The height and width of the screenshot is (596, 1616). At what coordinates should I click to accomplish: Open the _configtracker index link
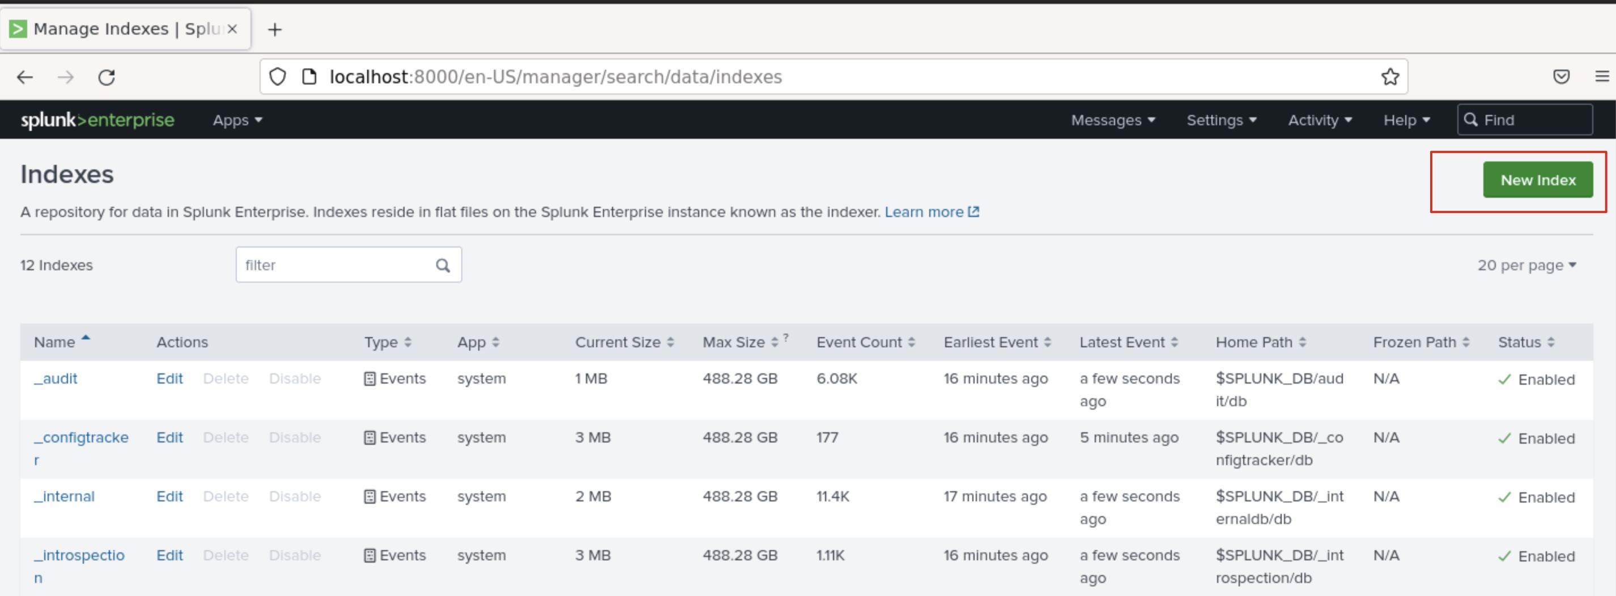coord(81,449)
